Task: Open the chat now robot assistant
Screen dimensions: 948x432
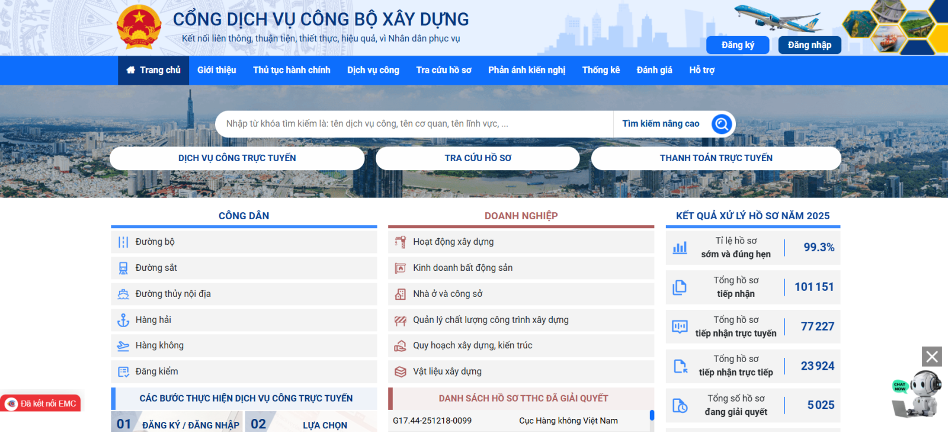Action: click(917, 395)
